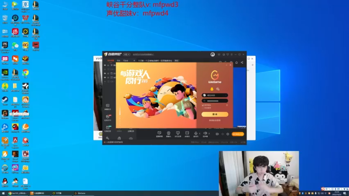349x196 pixels.
Task: Click the Sogou input method toolbar logo
Action: (x=323, y=189)
